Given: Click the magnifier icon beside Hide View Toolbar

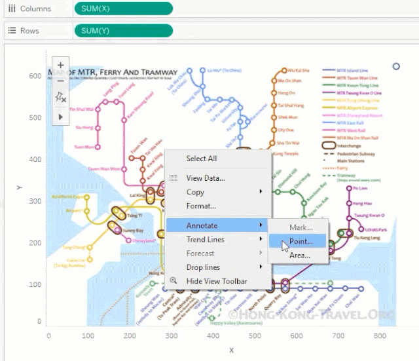Looking at the screenshot, I should point(173,281).
